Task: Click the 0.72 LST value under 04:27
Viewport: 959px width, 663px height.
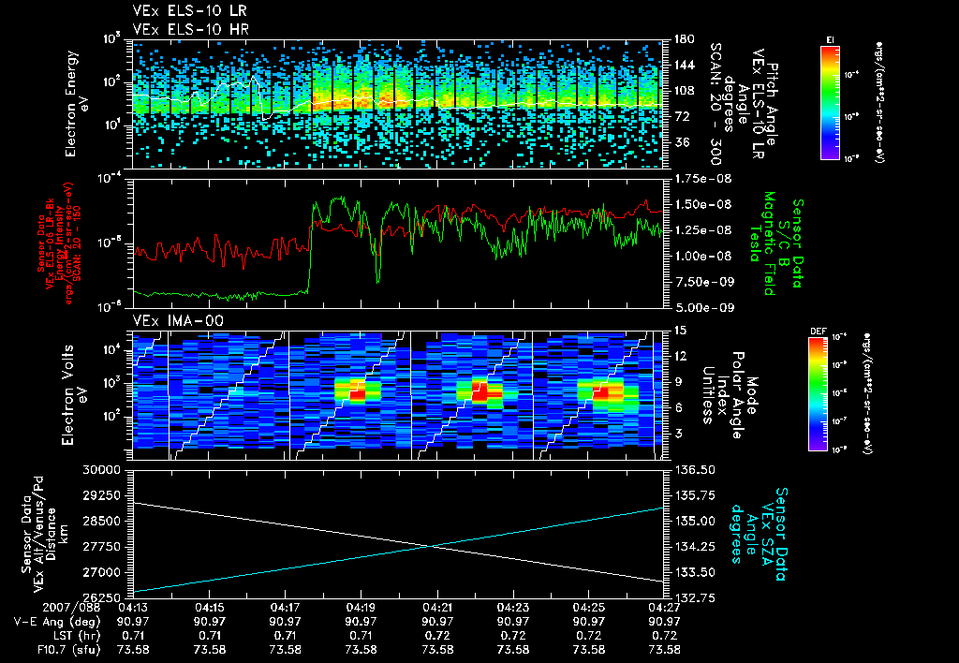Action: click(x=664, y=636)
